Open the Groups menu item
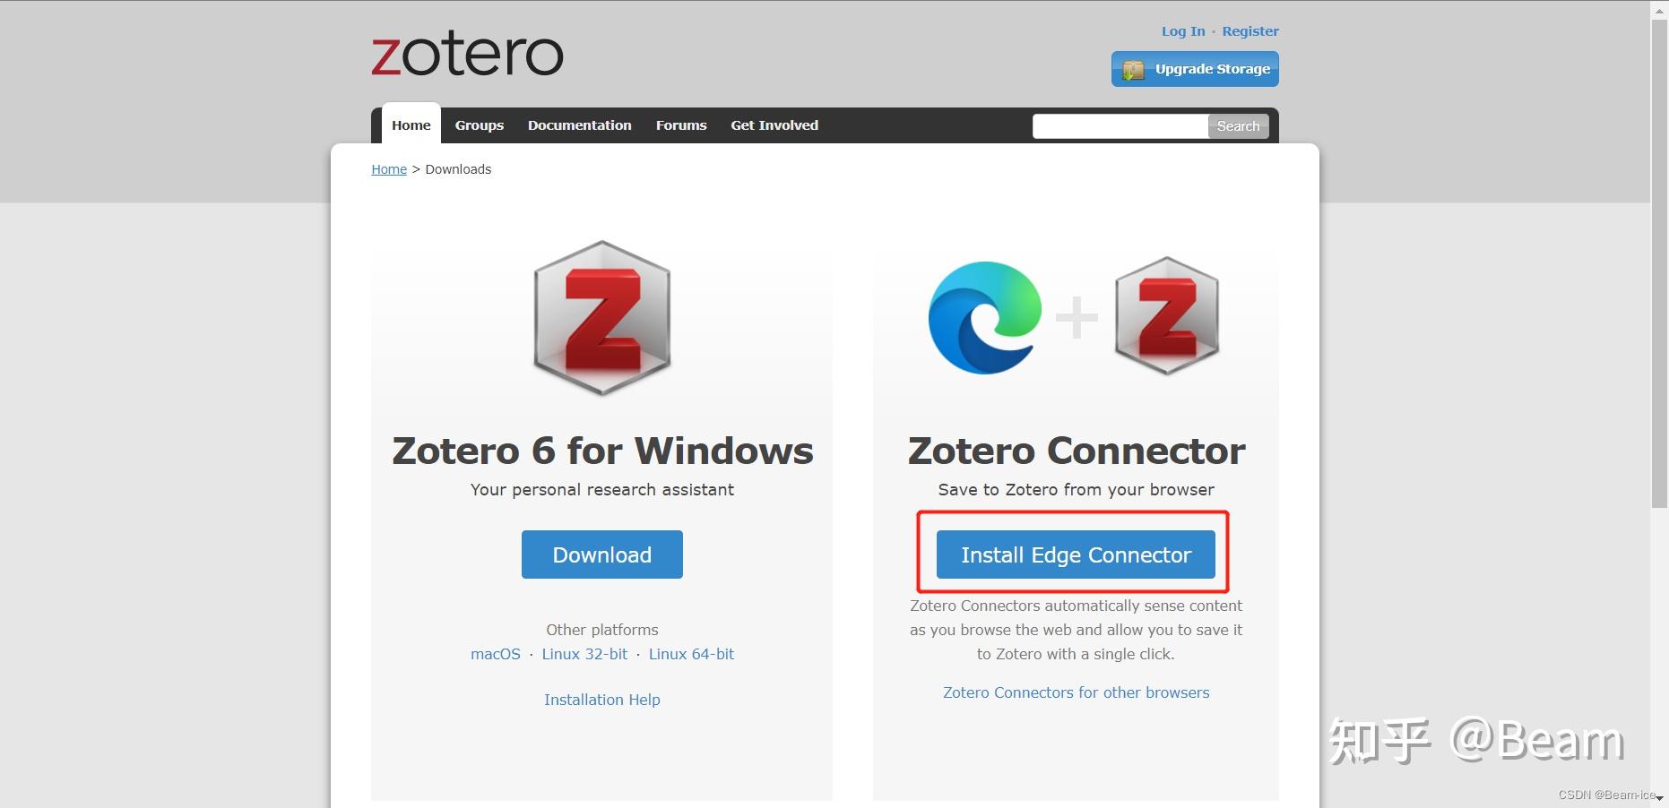Screen dimensions: 1669x808 point(480,125)
